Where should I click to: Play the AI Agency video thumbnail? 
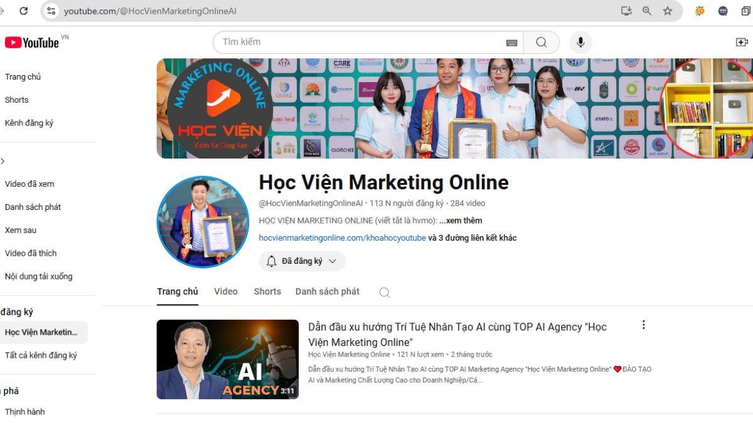(228, 360)
